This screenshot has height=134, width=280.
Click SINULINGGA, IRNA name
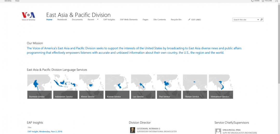(231, 130)
